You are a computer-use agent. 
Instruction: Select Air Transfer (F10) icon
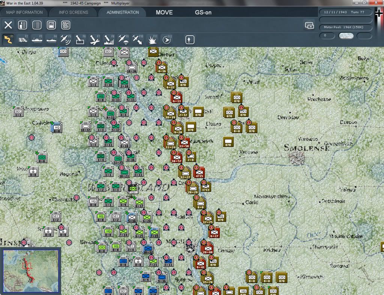tap(138, 39)
